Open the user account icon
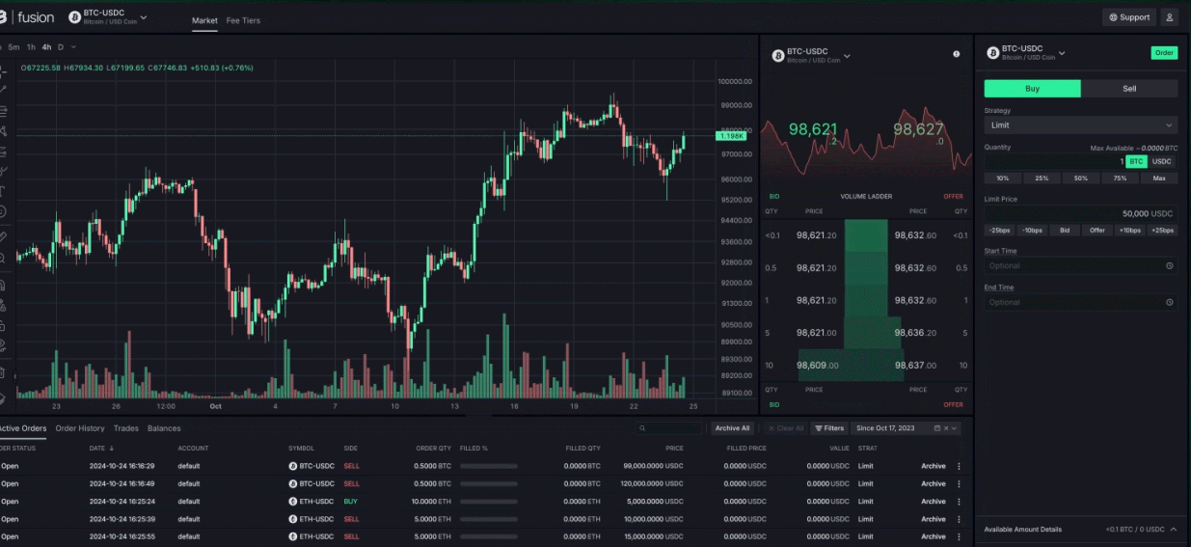1191x547 pixels. pos(1169,17)
